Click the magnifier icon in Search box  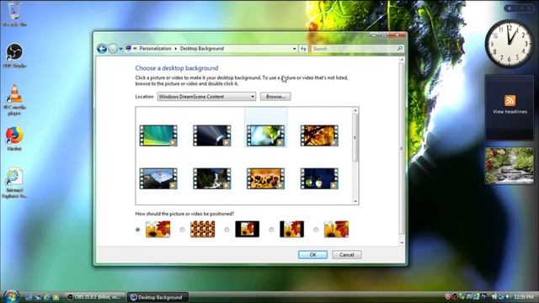click(x=400, y=49)
